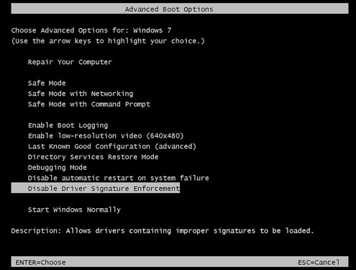Click the Description text line
The width and height of the screenshot is (356, 270).
(163, 231)
